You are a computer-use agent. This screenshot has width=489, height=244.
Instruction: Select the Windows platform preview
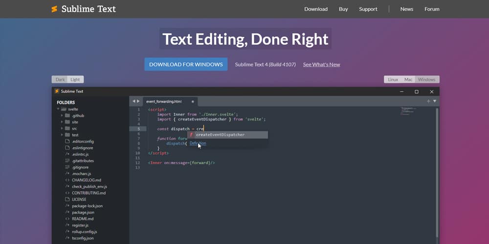(426, 80)
